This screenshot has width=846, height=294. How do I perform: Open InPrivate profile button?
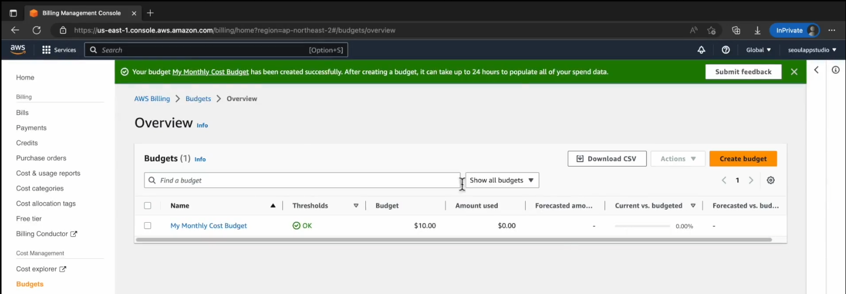click(x=794, y=30)
